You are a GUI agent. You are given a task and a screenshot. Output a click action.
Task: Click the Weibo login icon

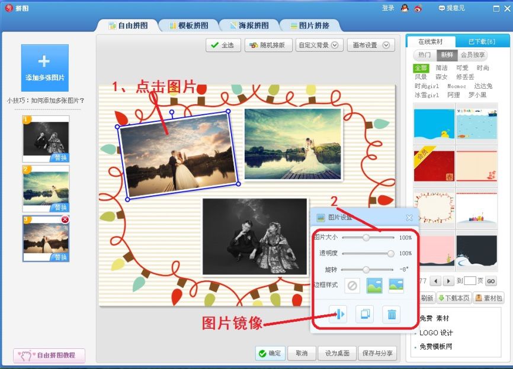418,8
